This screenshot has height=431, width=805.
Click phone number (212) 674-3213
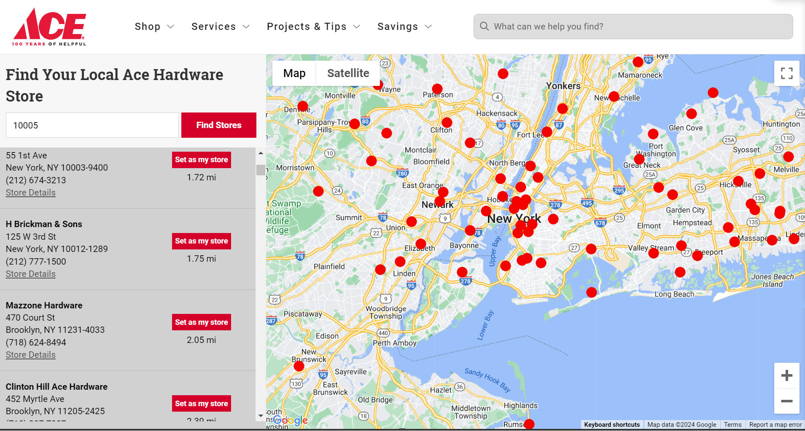click(36, 180)
